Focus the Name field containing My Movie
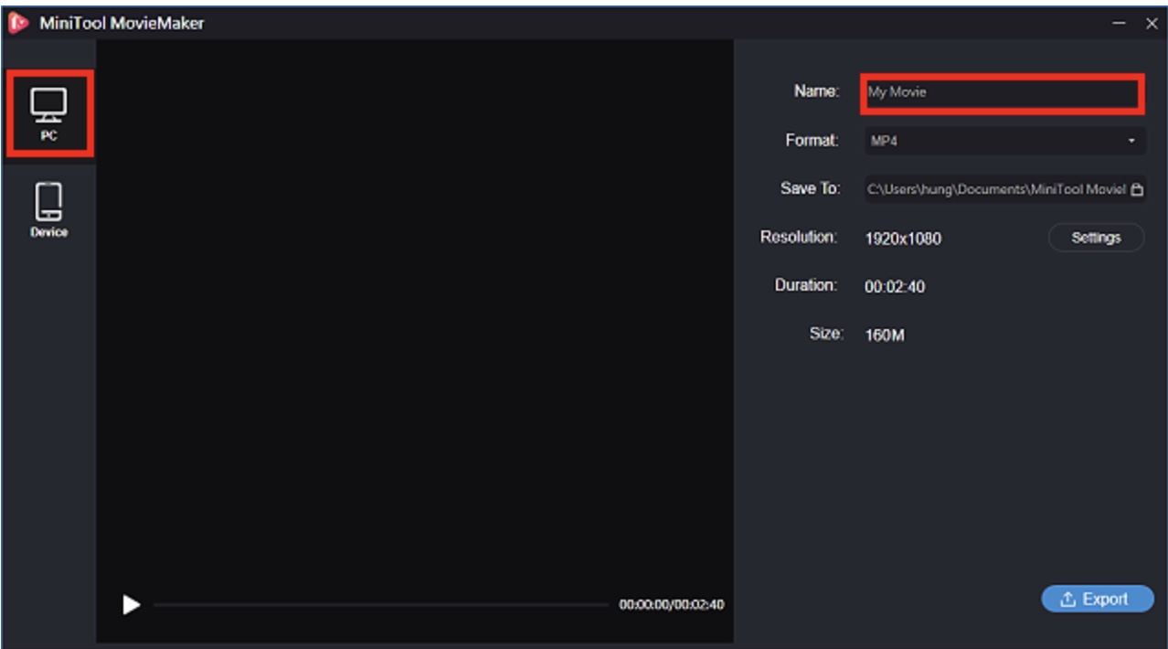This screenshot has width=1168, height=649. coord(1003,93)
